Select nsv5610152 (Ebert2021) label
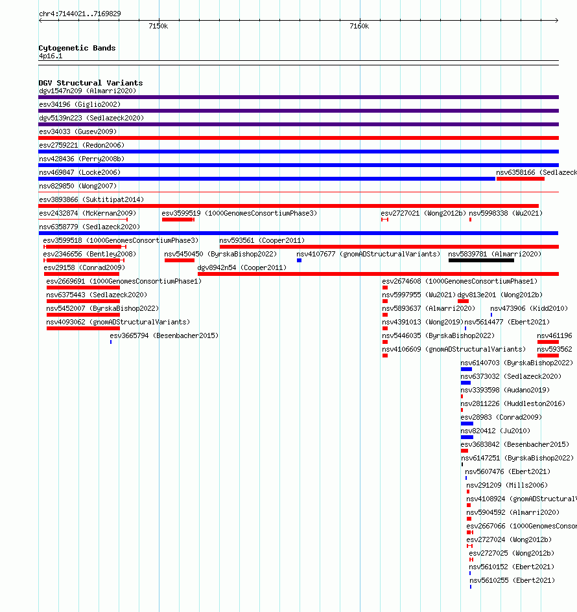The width and height of the screenshot is (577, 612). 512,567
